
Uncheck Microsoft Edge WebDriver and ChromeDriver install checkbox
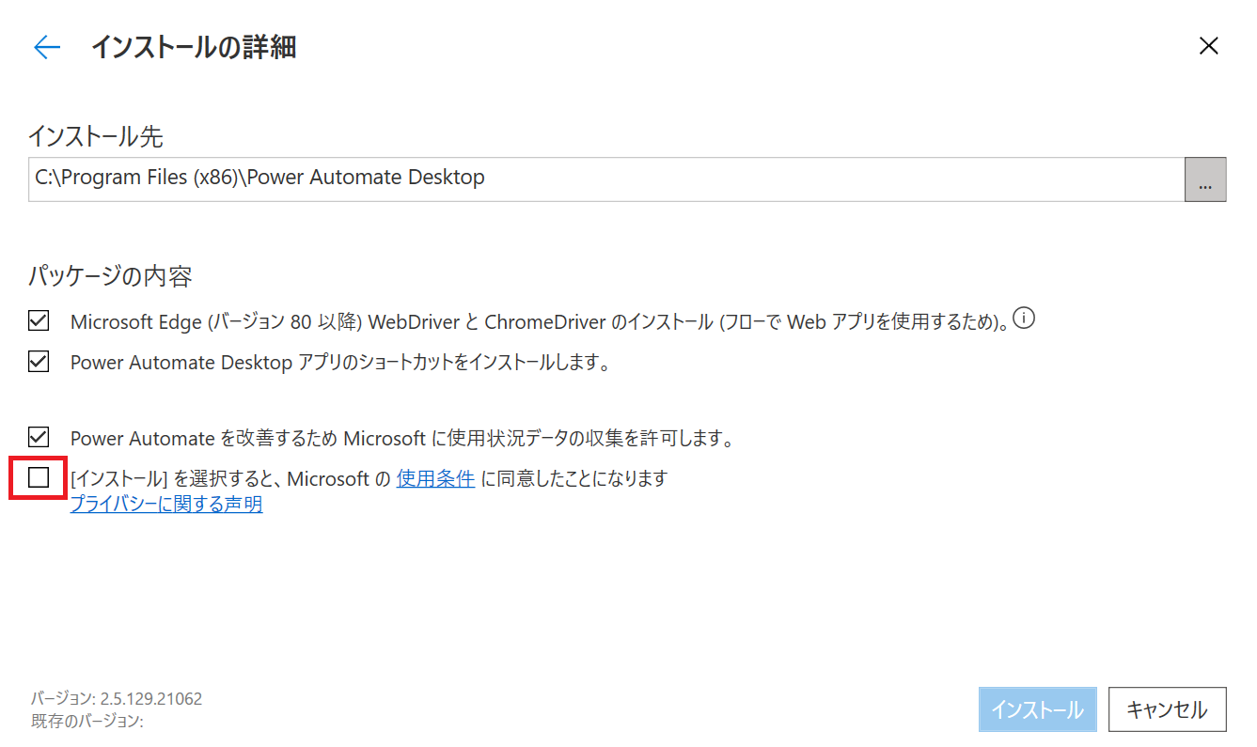pyautogui.click(x=39, y=321)
